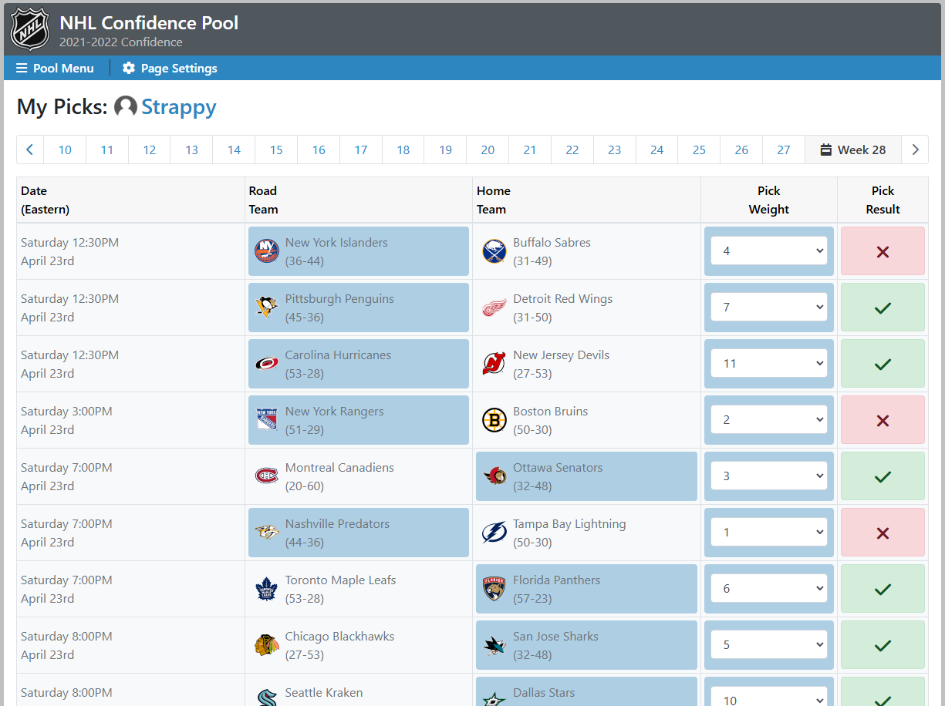Click the incorrect pick X for Rangers game
The width and height of the screenshot is (945, 706).
click(883, 420)
